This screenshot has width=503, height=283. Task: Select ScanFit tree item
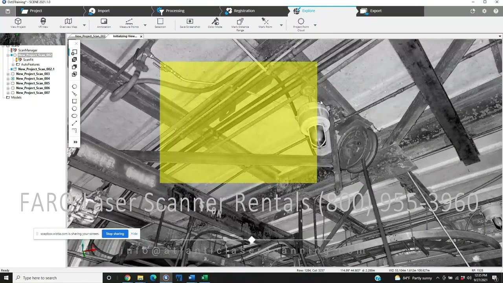28,60
